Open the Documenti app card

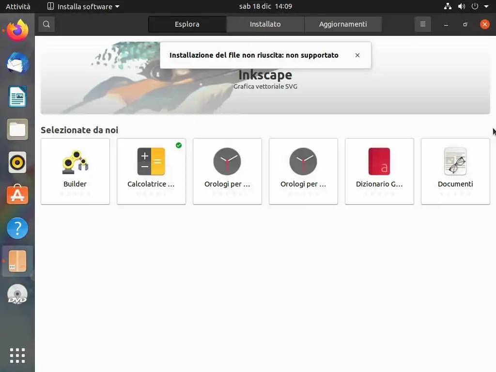pos(455,171)
